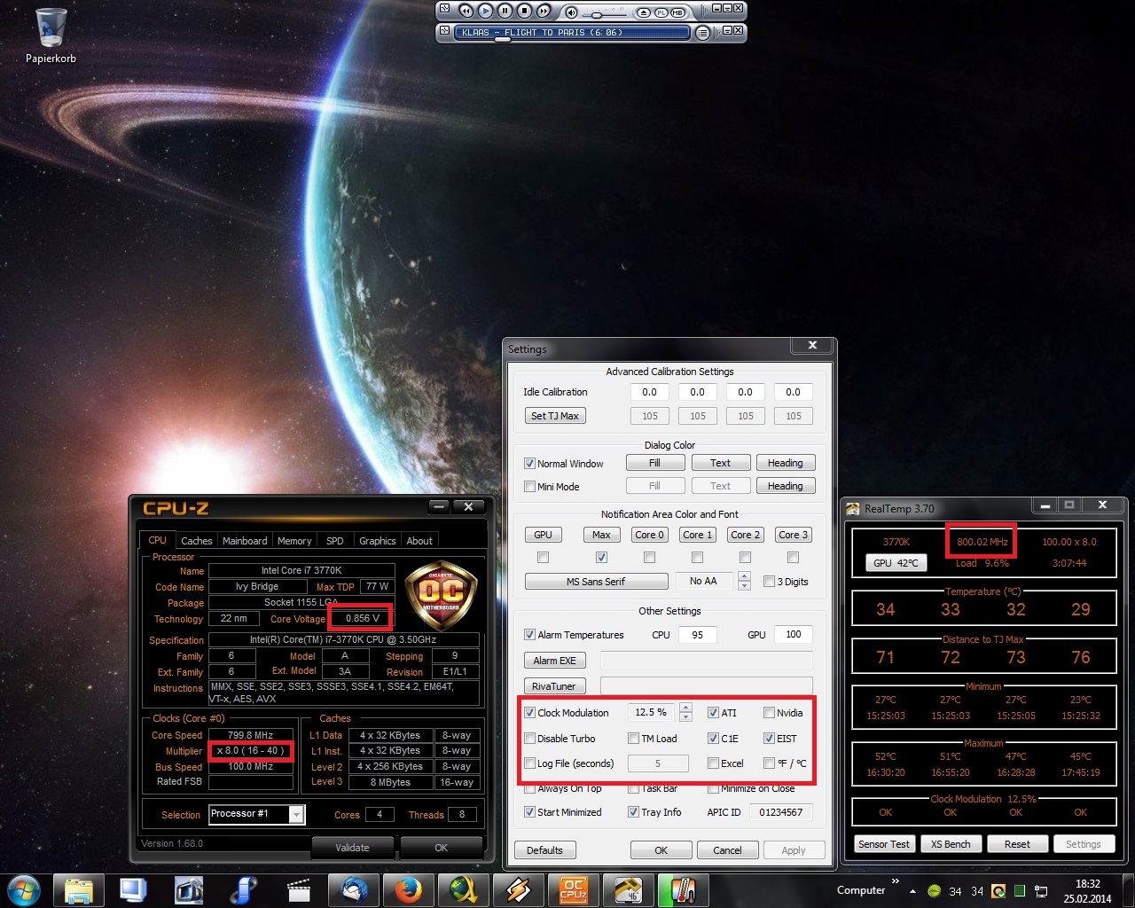Screen dimensions: 1135x908
Task: Mute Winamp with the speaker icon
Action: coord(571,12)
